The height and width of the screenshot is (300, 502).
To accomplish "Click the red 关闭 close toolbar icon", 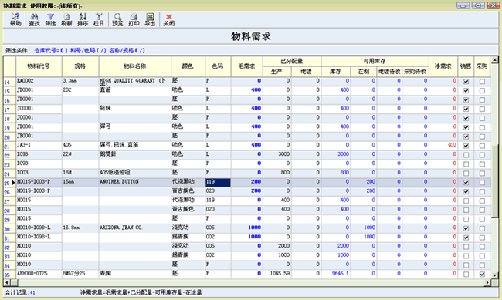I will (x=169, y=17).
